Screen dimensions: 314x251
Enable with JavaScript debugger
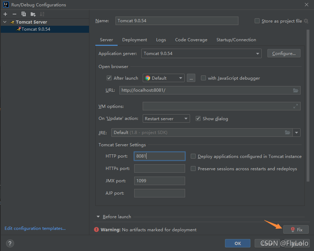tap(203, 78)
